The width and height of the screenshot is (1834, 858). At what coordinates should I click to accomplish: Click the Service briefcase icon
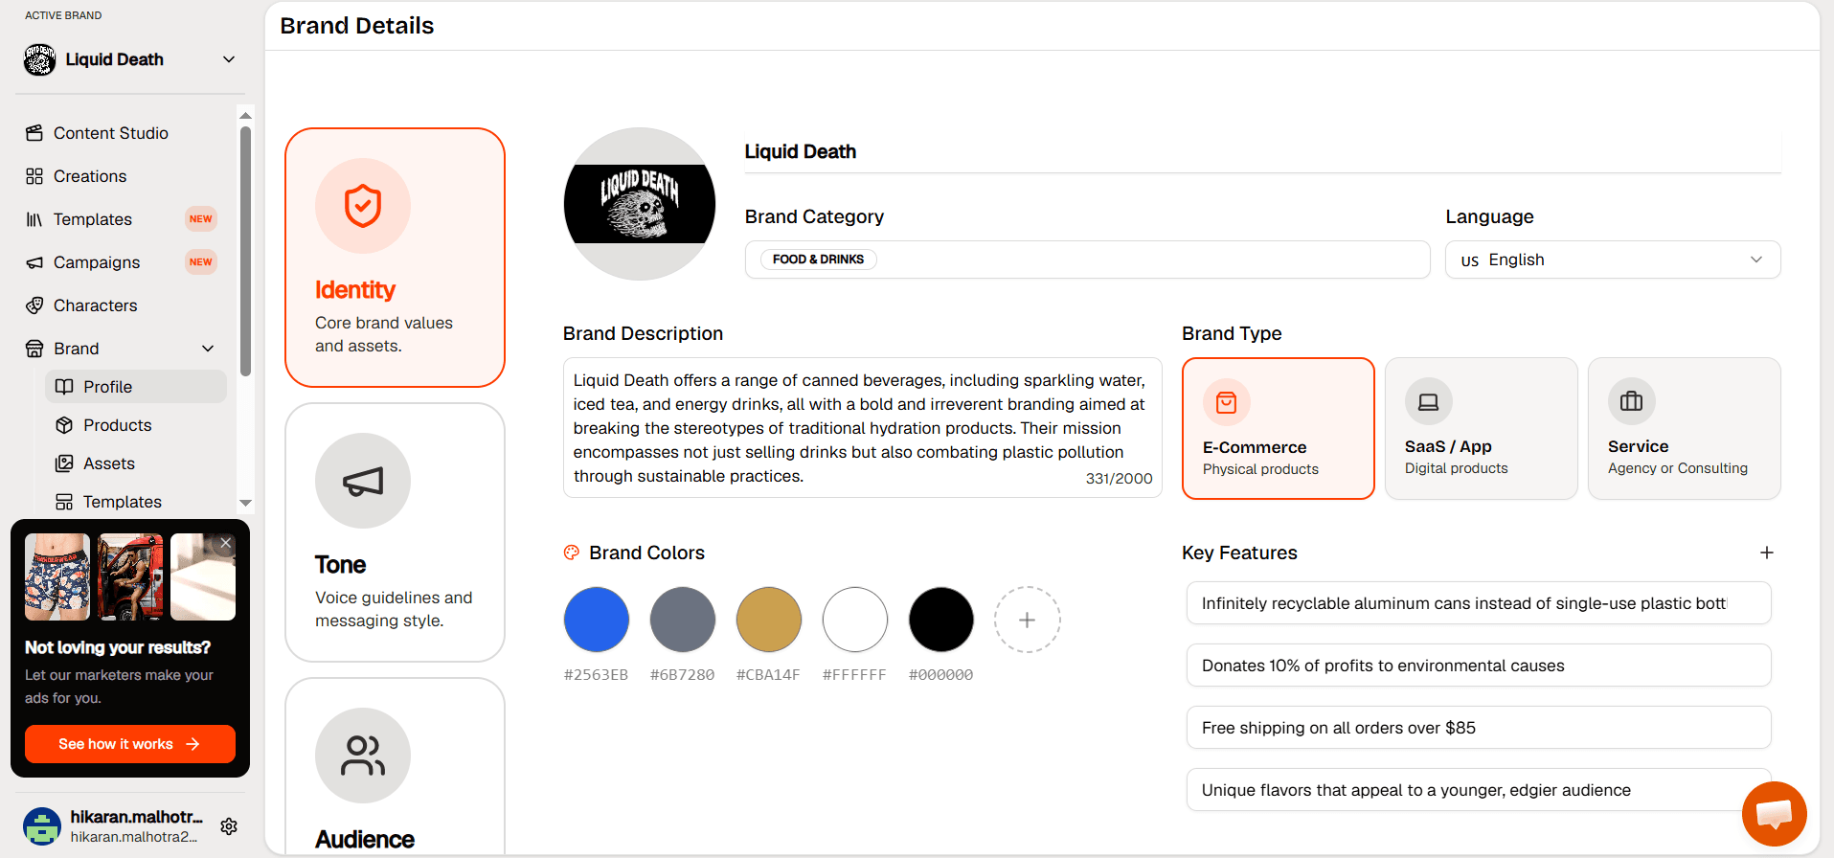coord(1632,402)
